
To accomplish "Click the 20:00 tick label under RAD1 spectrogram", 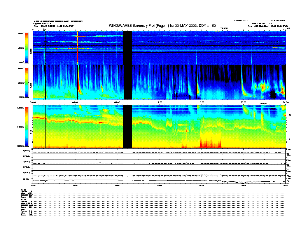I will 243,102.
